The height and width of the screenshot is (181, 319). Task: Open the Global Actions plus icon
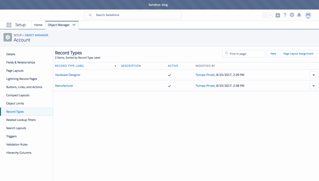click(278, 15)
